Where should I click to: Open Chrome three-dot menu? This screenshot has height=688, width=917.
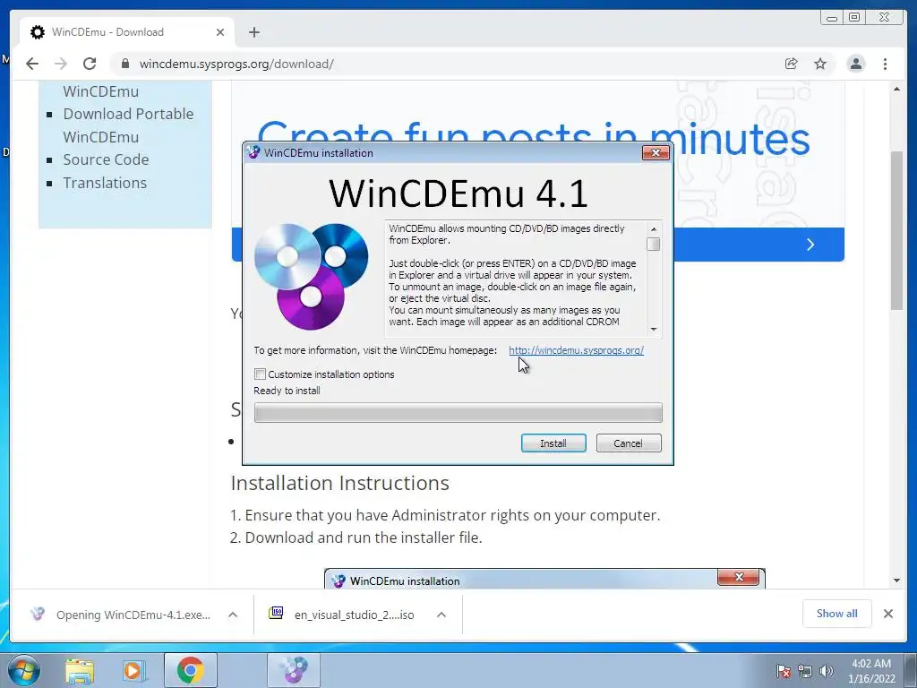[x=885, y=64]
